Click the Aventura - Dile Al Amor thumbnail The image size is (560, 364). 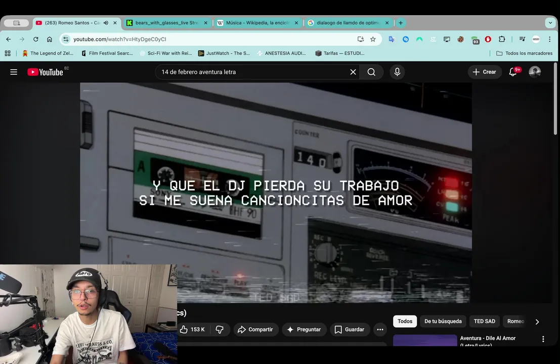[425, 340]
